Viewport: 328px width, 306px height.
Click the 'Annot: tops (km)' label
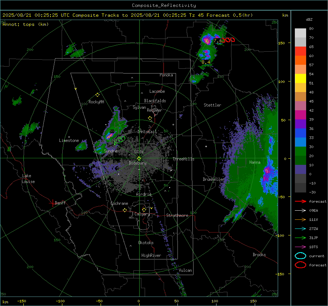point(26,24)
